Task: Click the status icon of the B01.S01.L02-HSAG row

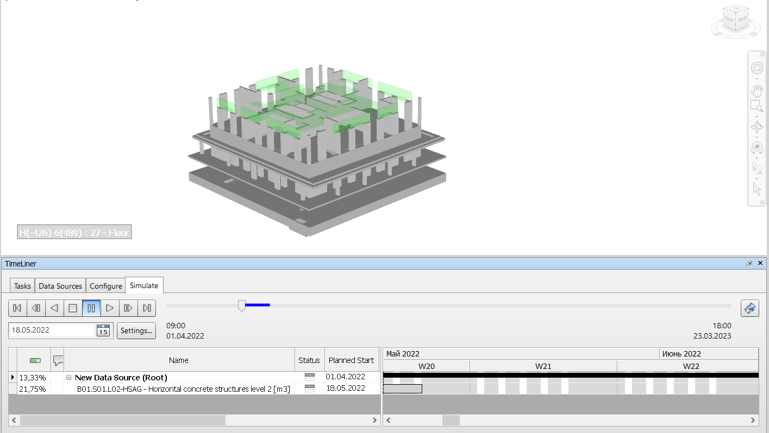Action: tap(310, 389)
